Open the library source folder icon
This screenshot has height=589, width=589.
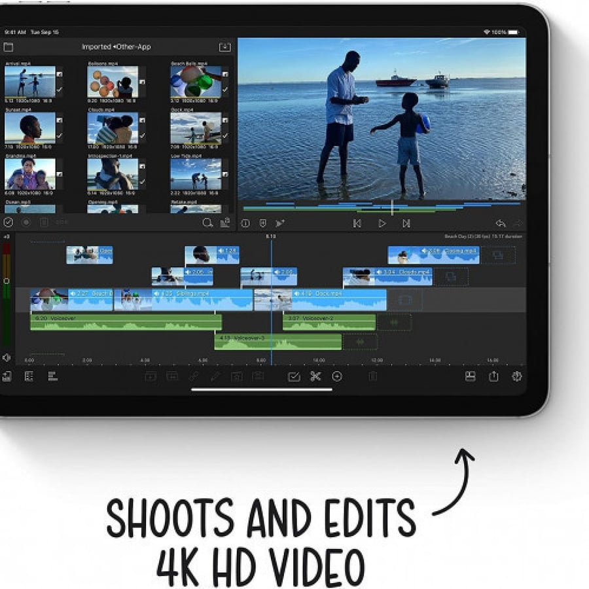9,47
